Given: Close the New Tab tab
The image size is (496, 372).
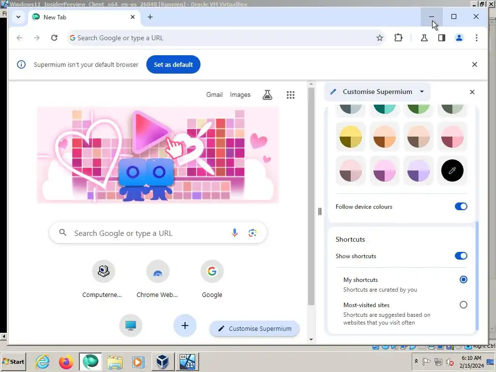Looking at the screenshot, I should (133, 17).
